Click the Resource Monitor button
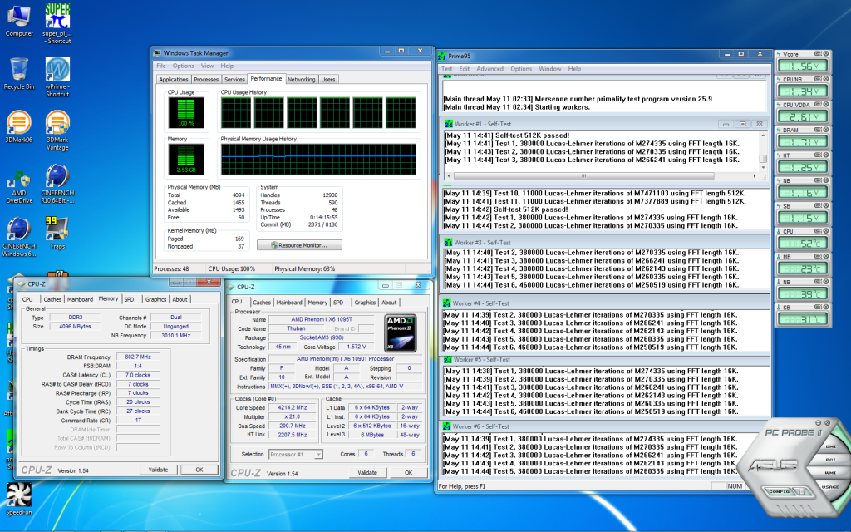The width and height of the screenshot is (851, 532). (x=299, y=245)
